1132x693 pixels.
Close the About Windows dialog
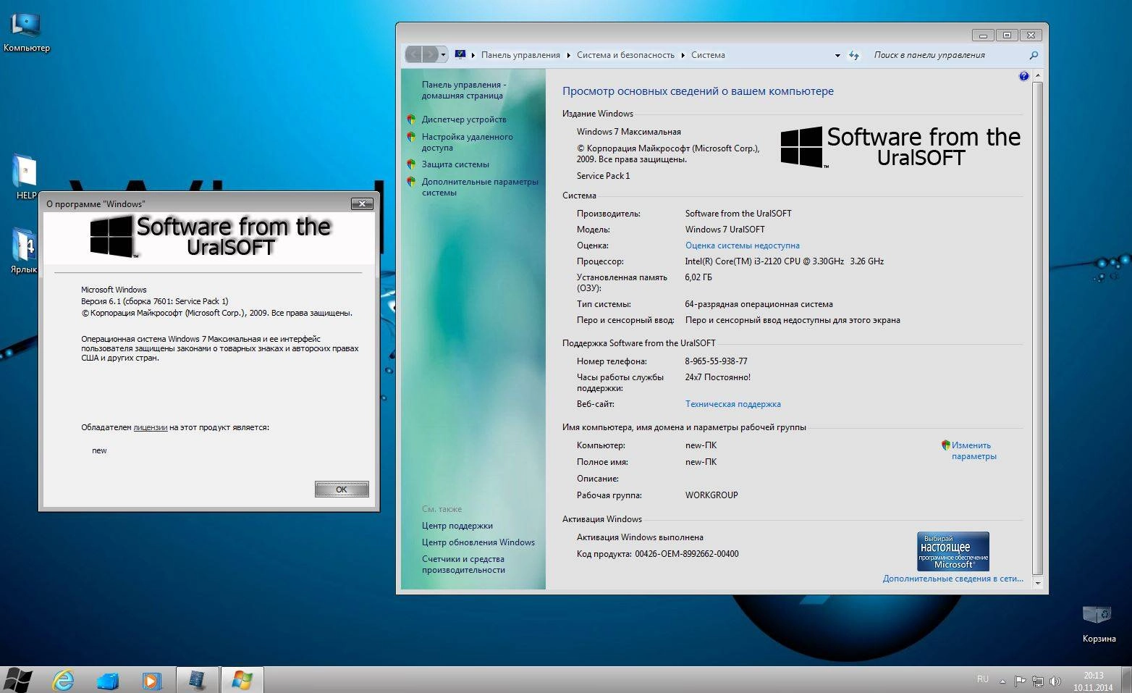click(362, 203)
